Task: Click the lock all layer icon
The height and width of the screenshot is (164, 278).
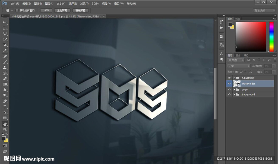Action: [x=251, y=72]
